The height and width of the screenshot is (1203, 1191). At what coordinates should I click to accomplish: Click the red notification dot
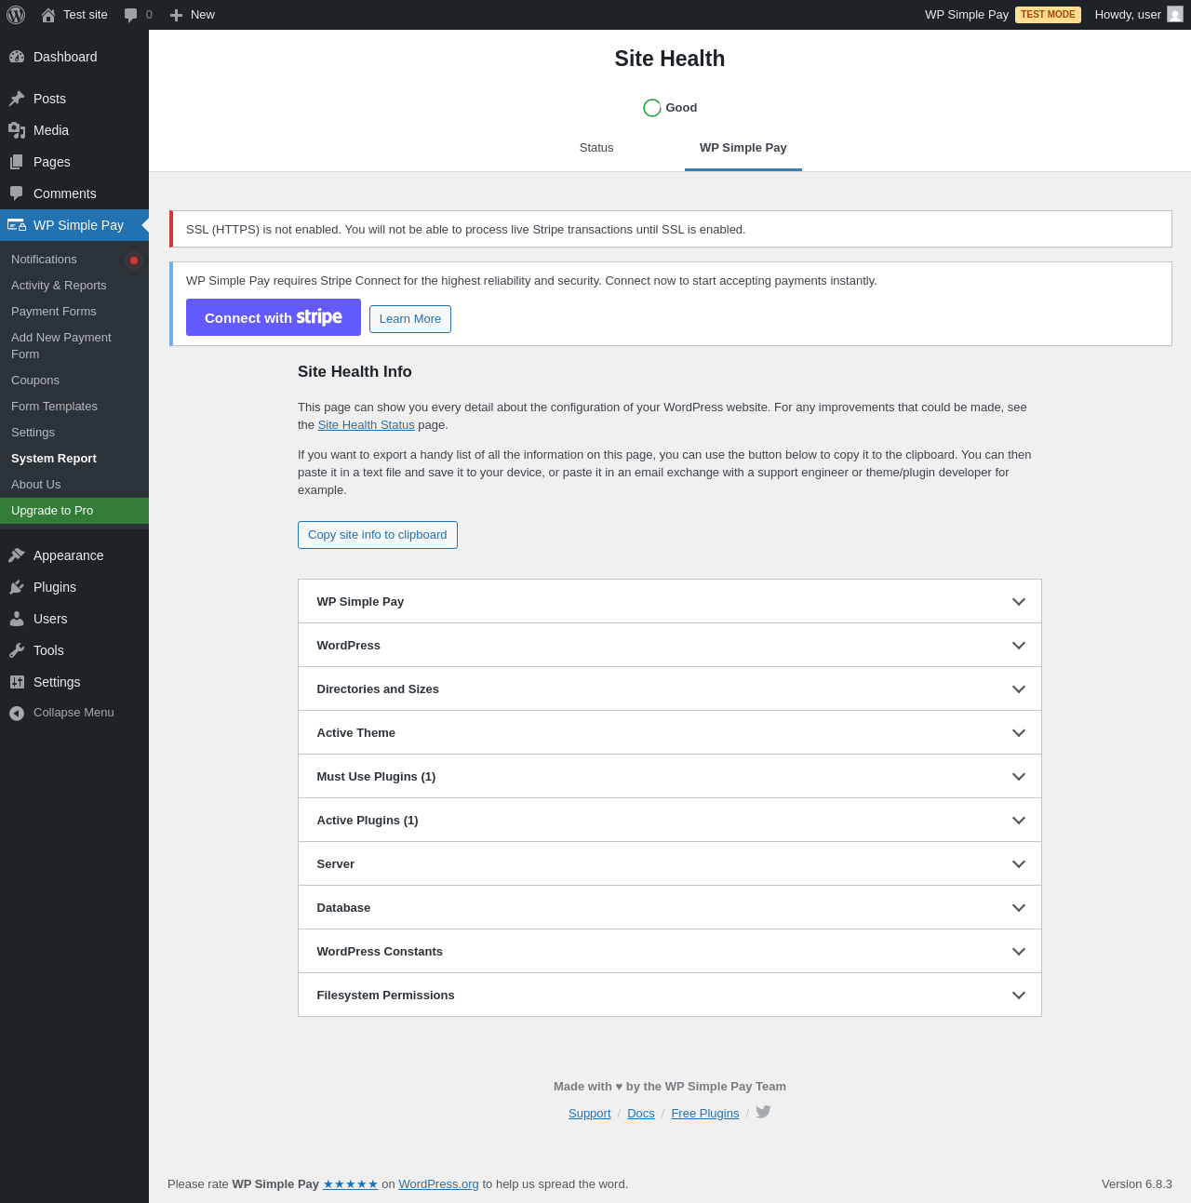[x=134, y=261]
